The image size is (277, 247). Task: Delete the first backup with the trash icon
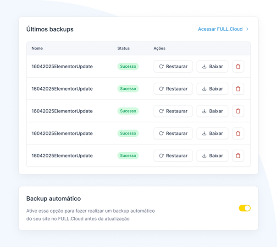(x=238, y=66)
